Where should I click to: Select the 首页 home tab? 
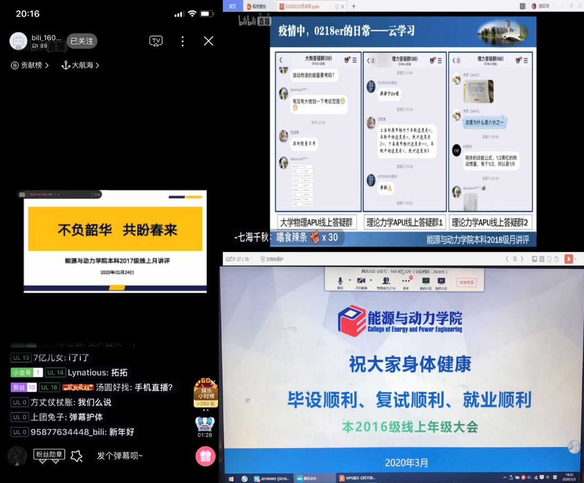pos(230,6)
